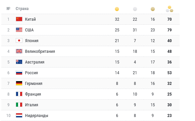Click the USA flag icon

click(x=19, y=30)
